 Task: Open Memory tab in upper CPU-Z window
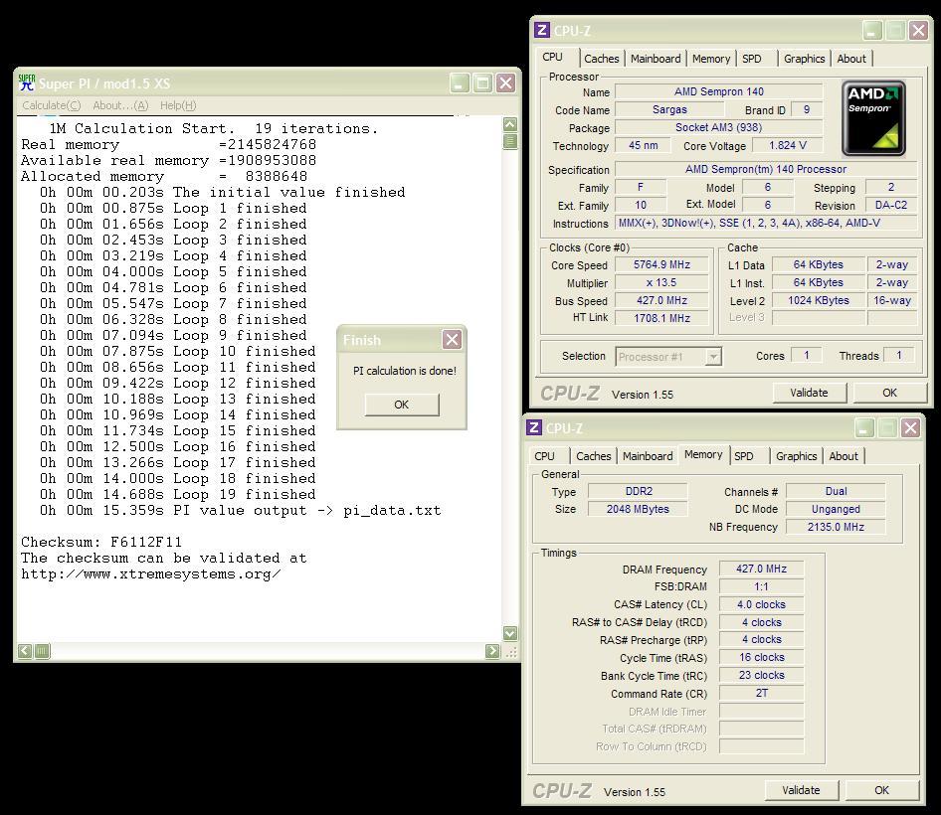click(711, 59)
